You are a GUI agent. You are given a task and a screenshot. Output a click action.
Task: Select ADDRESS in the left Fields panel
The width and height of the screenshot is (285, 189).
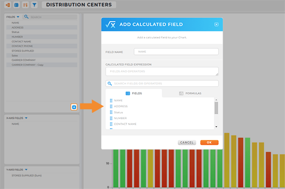click(x=42, y=27)
